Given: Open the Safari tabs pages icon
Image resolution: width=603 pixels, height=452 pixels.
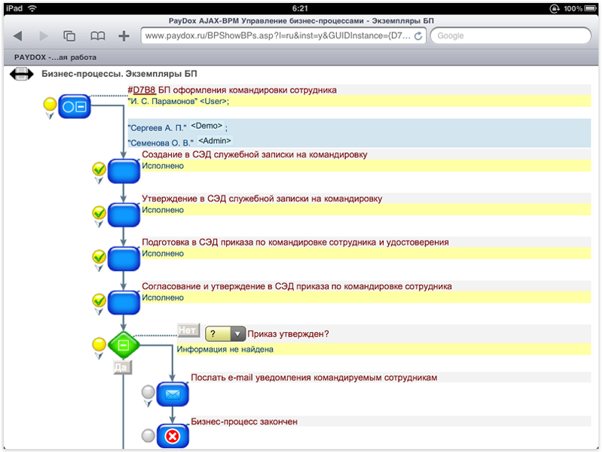Looking at the screenshot, I should [x=69, y=35].
